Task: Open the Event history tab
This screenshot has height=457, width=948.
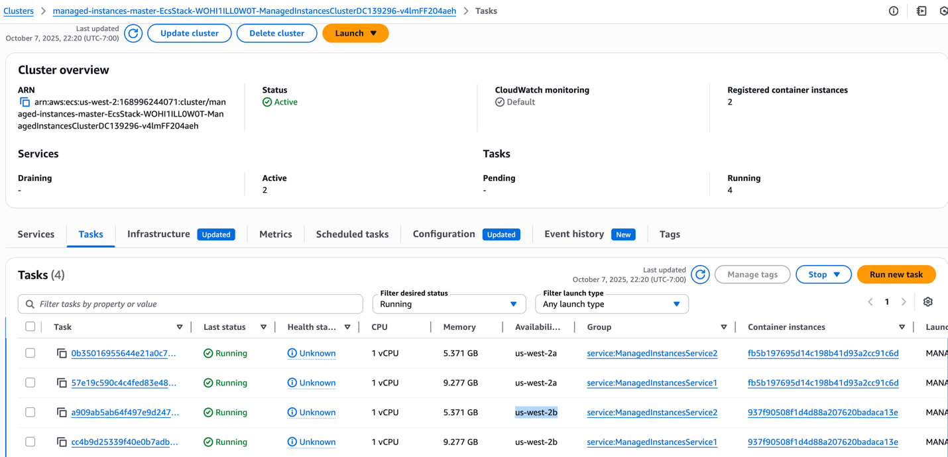Action: pyautogui.click(x=574, y=234)
